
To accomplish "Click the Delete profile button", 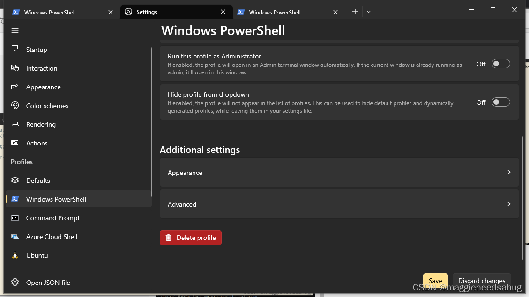I will click(191, 238).
